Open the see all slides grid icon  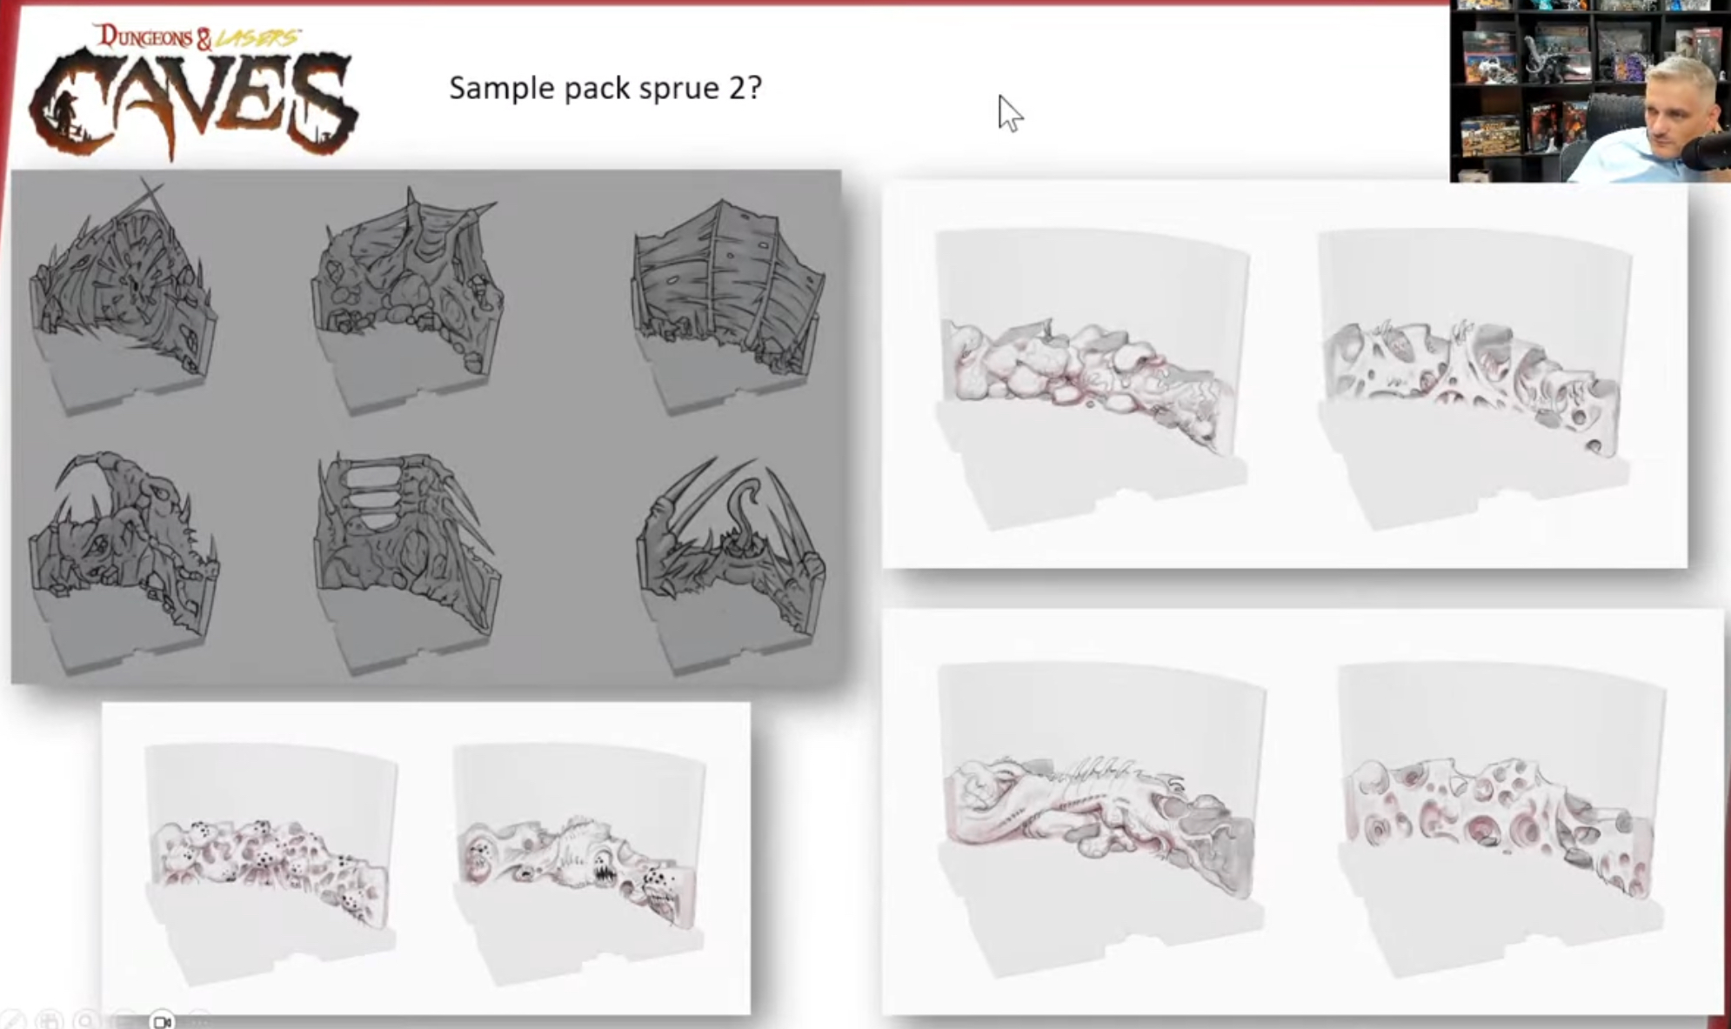click(x=50, y=1021)
